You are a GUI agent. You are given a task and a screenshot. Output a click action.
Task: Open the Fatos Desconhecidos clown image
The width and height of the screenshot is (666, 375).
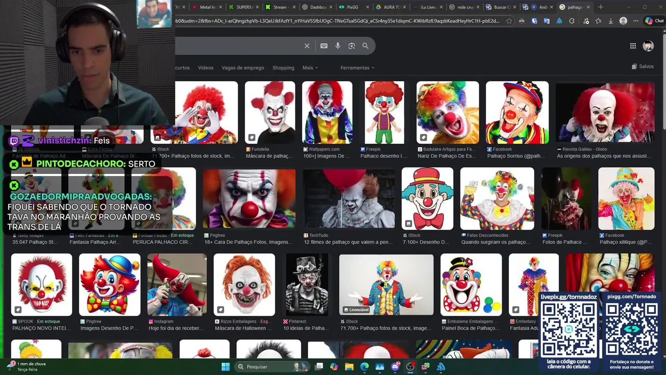pyautogui.click(x=497, y=198)
